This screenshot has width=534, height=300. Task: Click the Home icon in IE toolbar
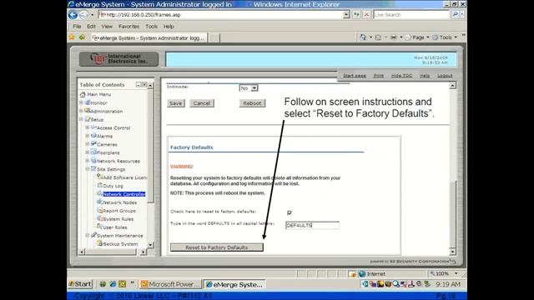coord(363,37)
